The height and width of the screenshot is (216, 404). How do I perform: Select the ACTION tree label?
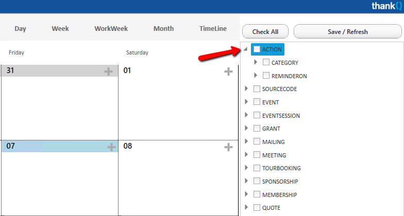click(272, 49)
